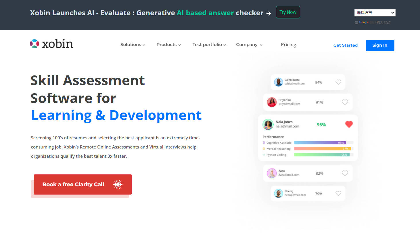Image resolution: width=420 pixels, height=236 pixels.
Task: Click Nala Jones' profile avatar
Action: pyautogui.click(x=268, y=124)
